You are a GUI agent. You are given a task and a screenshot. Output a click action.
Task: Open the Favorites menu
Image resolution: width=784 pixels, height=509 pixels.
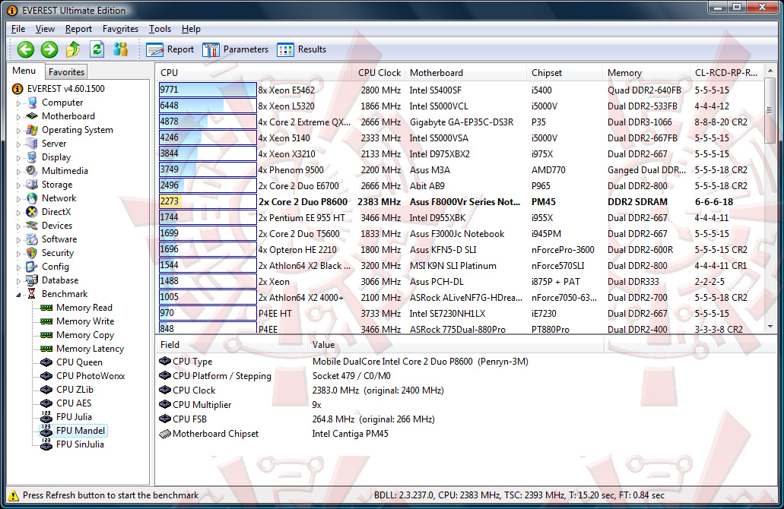pos(120,29)
